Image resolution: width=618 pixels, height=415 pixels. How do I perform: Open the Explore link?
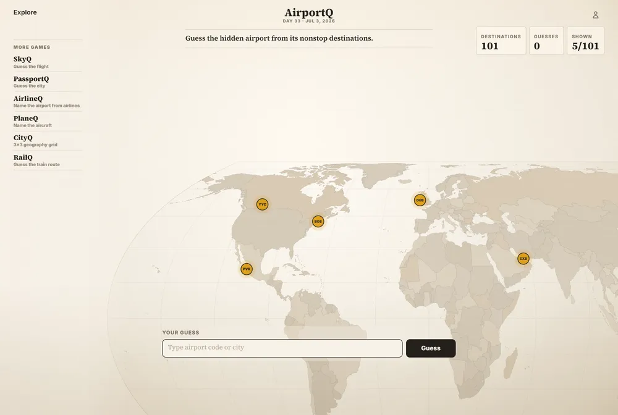(25, 12)
